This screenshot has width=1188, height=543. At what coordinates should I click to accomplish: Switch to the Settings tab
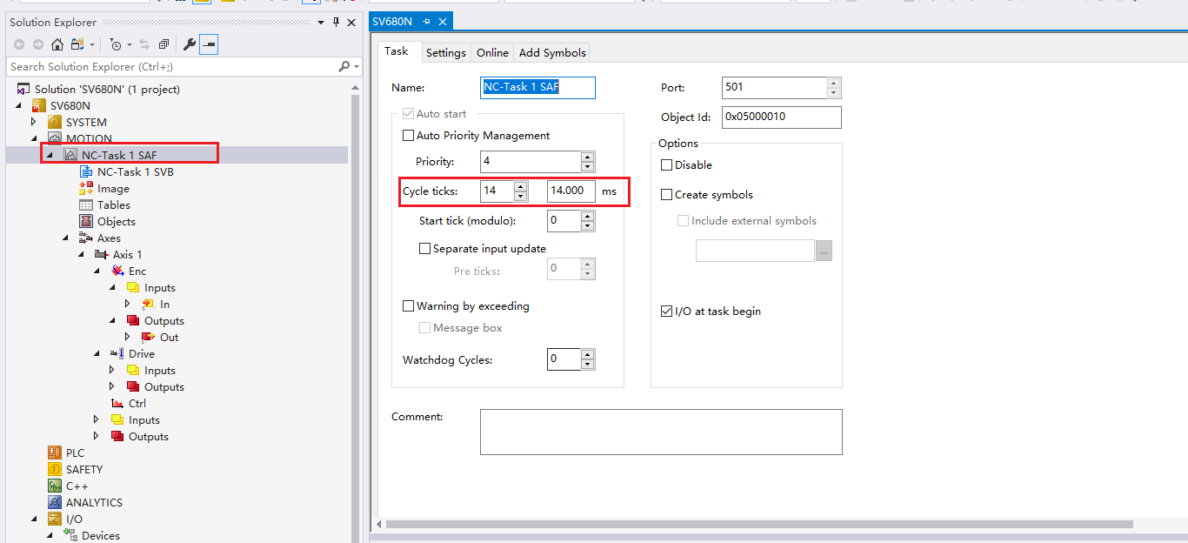(446, 53)
